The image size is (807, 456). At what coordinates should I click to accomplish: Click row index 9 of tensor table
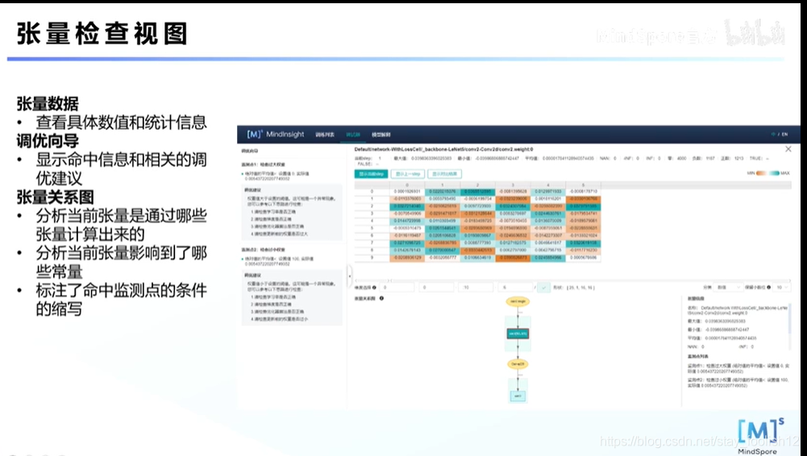372,258
